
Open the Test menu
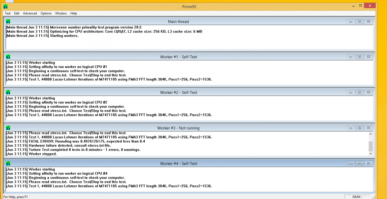click(7, 13)
